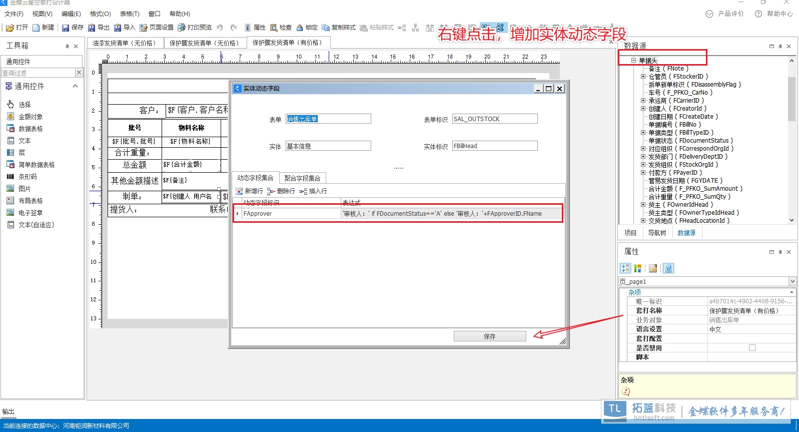Screen dimensions: 799x432
Task: Click the 锁定 lock icon
Action: [307, 28]
